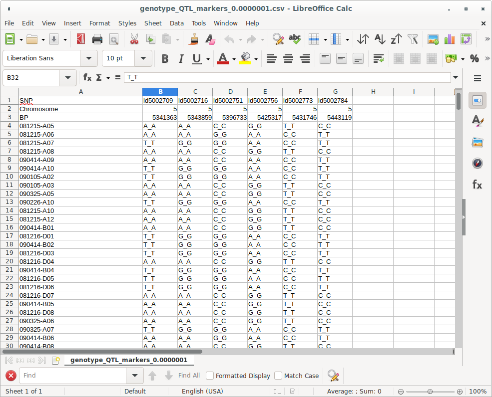The height and width of the screenshot is (397, 492).
Task: Insert a chart using toolbar icon
Action: pyautogui.click(x=450, y=39)
